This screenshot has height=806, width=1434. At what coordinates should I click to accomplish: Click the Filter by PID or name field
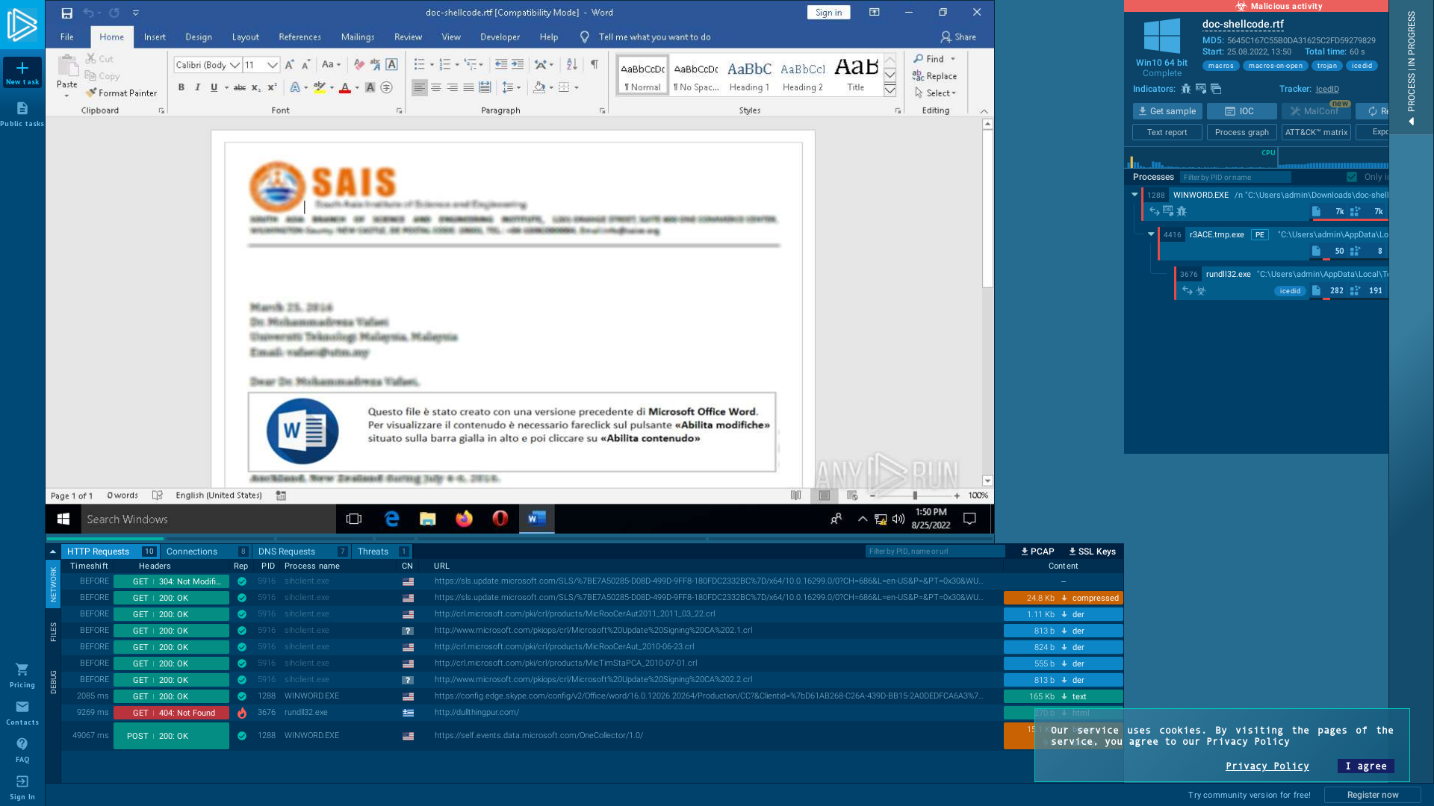coord(1235,177)
